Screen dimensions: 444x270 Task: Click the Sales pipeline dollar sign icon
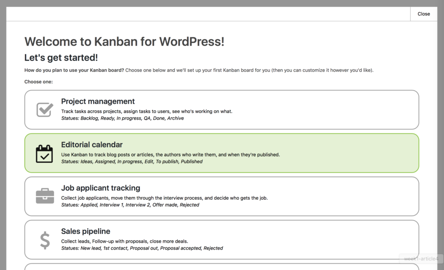[45, 240]
